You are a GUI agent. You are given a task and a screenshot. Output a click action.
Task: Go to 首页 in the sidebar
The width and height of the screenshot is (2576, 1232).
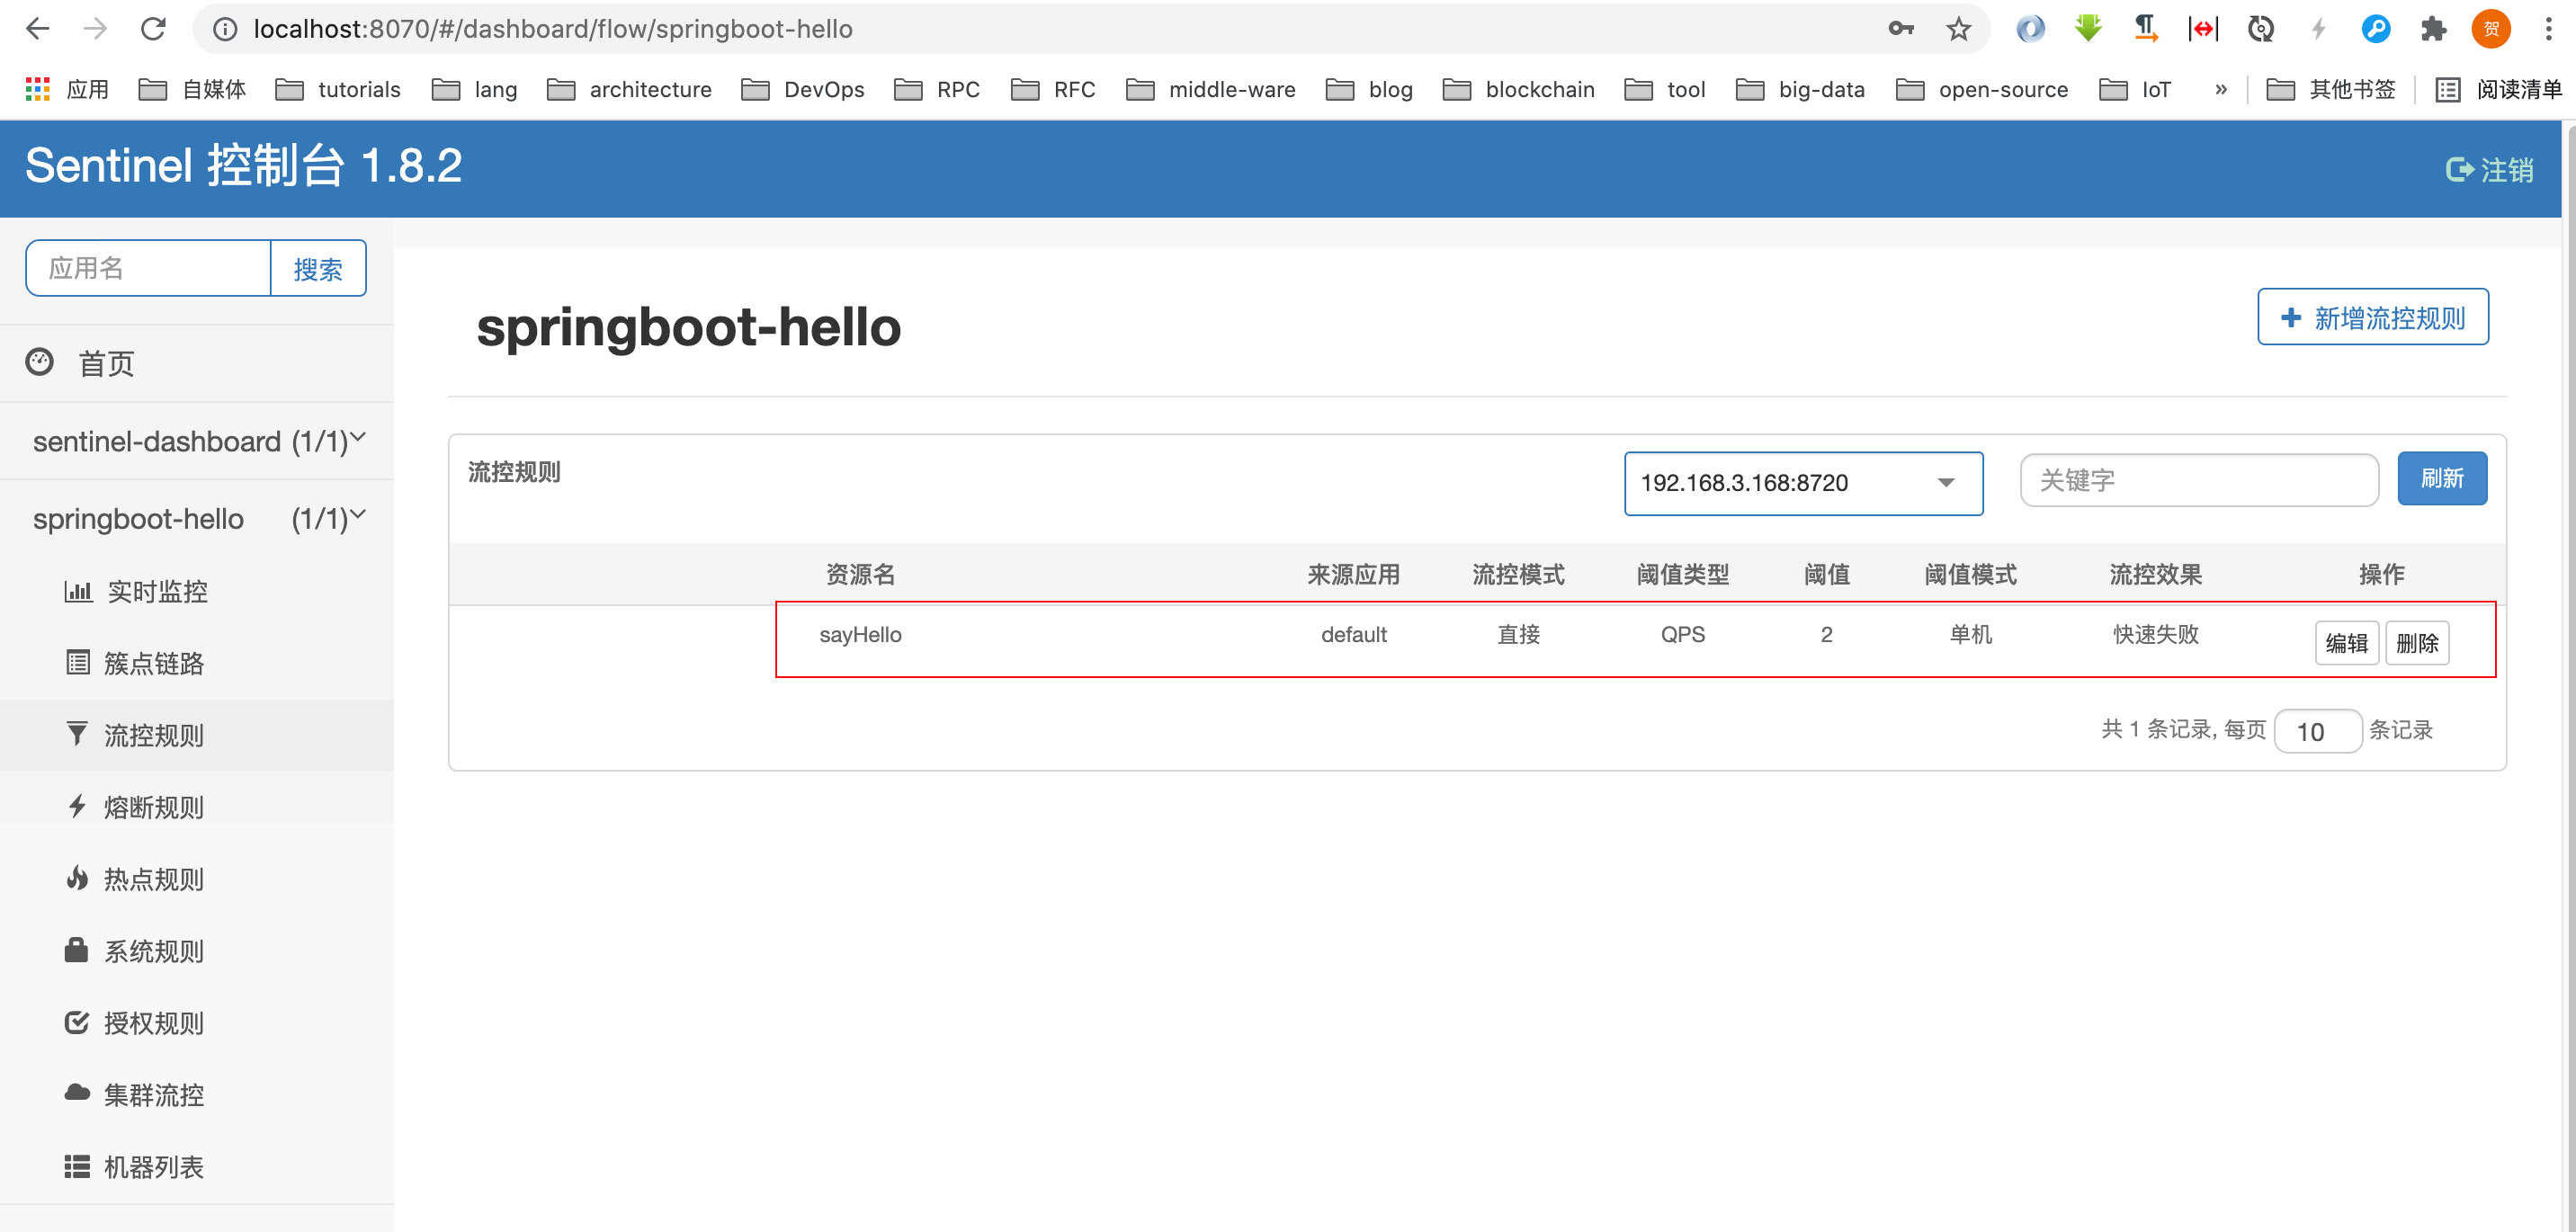(106, 363)
